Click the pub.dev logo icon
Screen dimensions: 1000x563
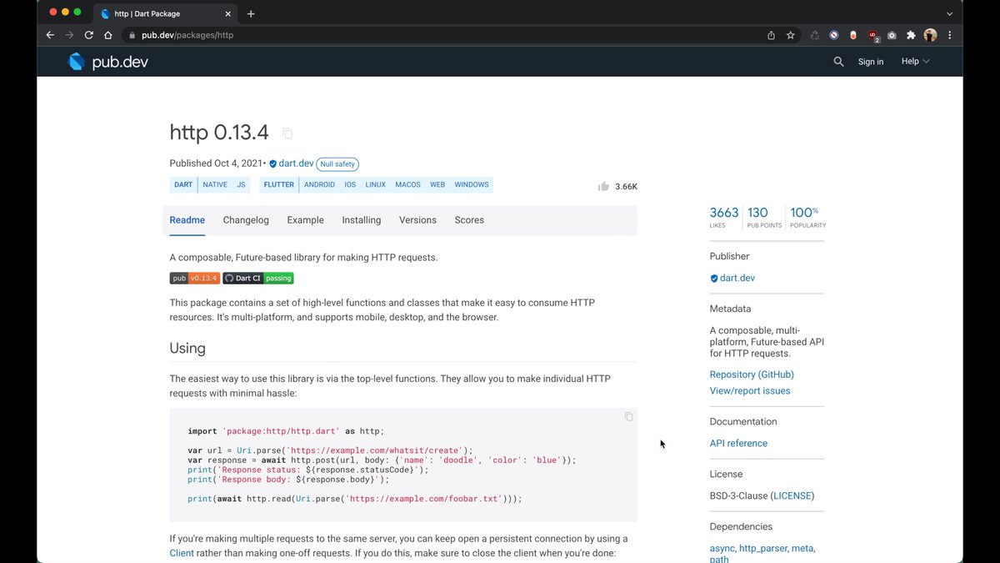point(77,62)
